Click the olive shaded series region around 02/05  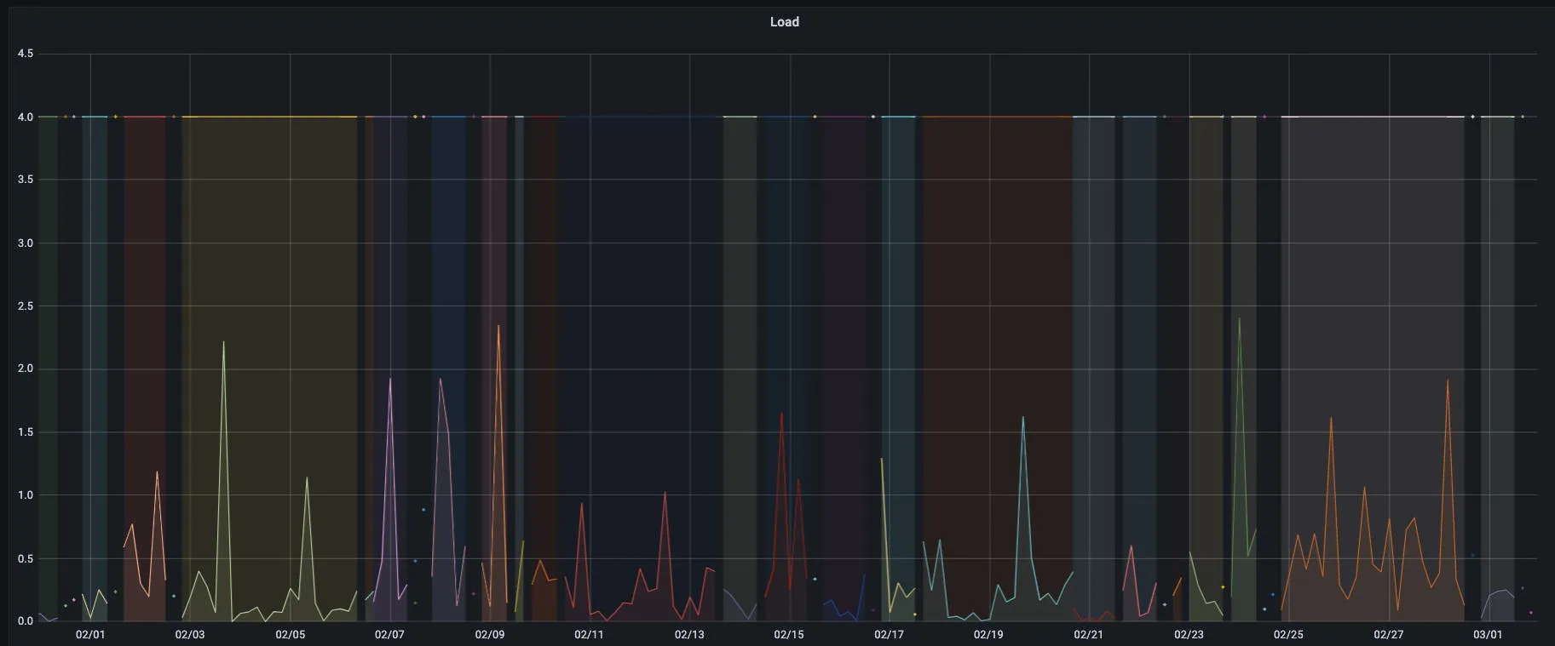point(269,369)
